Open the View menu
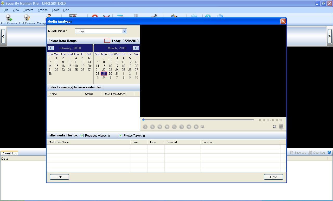 (16, 10)
